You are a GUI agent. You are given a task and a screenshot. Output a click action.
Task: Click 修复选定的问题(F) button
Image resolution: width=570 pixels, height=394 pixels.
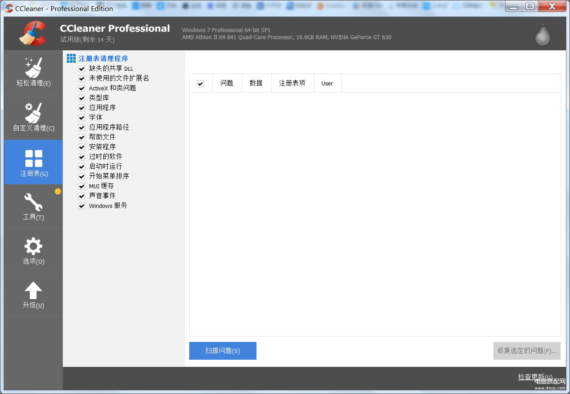click(x=527, y=351)
